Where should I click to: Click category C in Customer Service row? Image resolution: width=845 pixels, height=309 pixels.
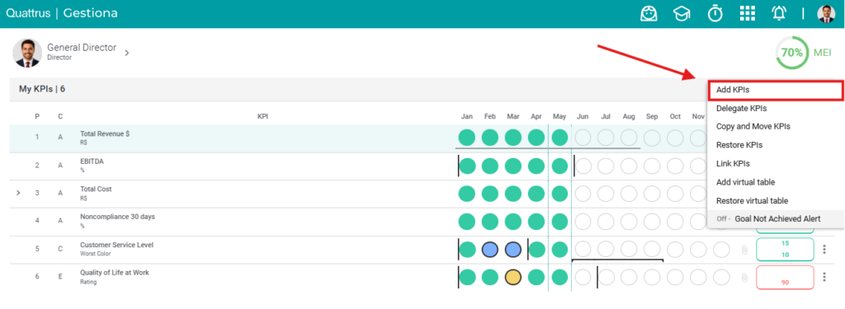60,249
